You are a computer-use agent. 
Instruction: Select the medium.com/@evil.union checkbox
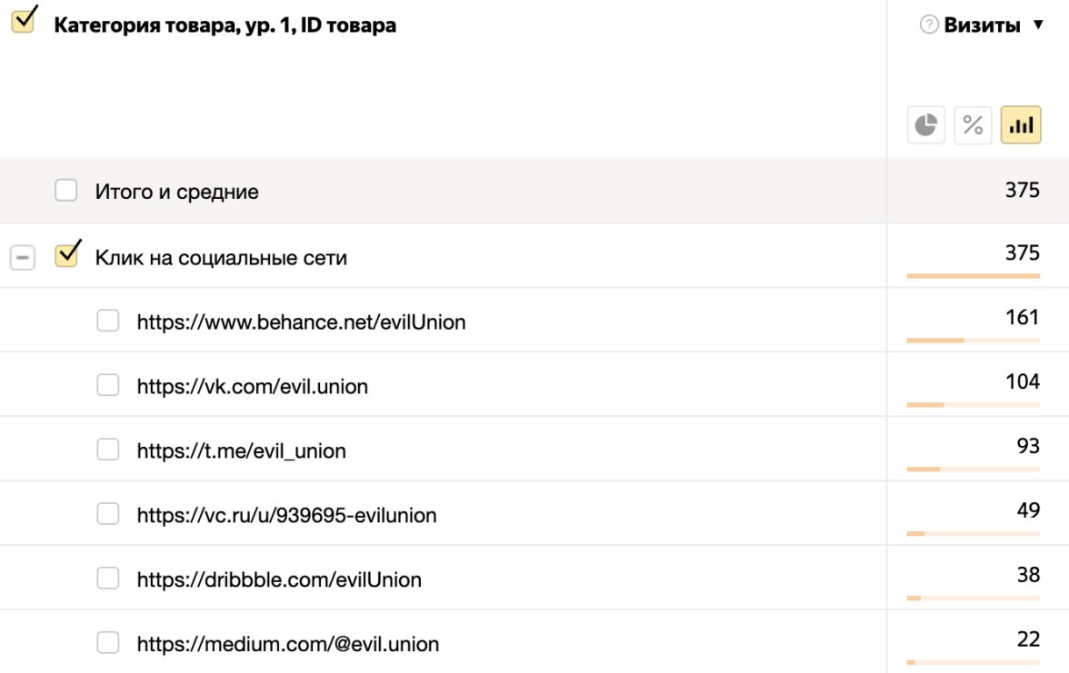(108, 643)
